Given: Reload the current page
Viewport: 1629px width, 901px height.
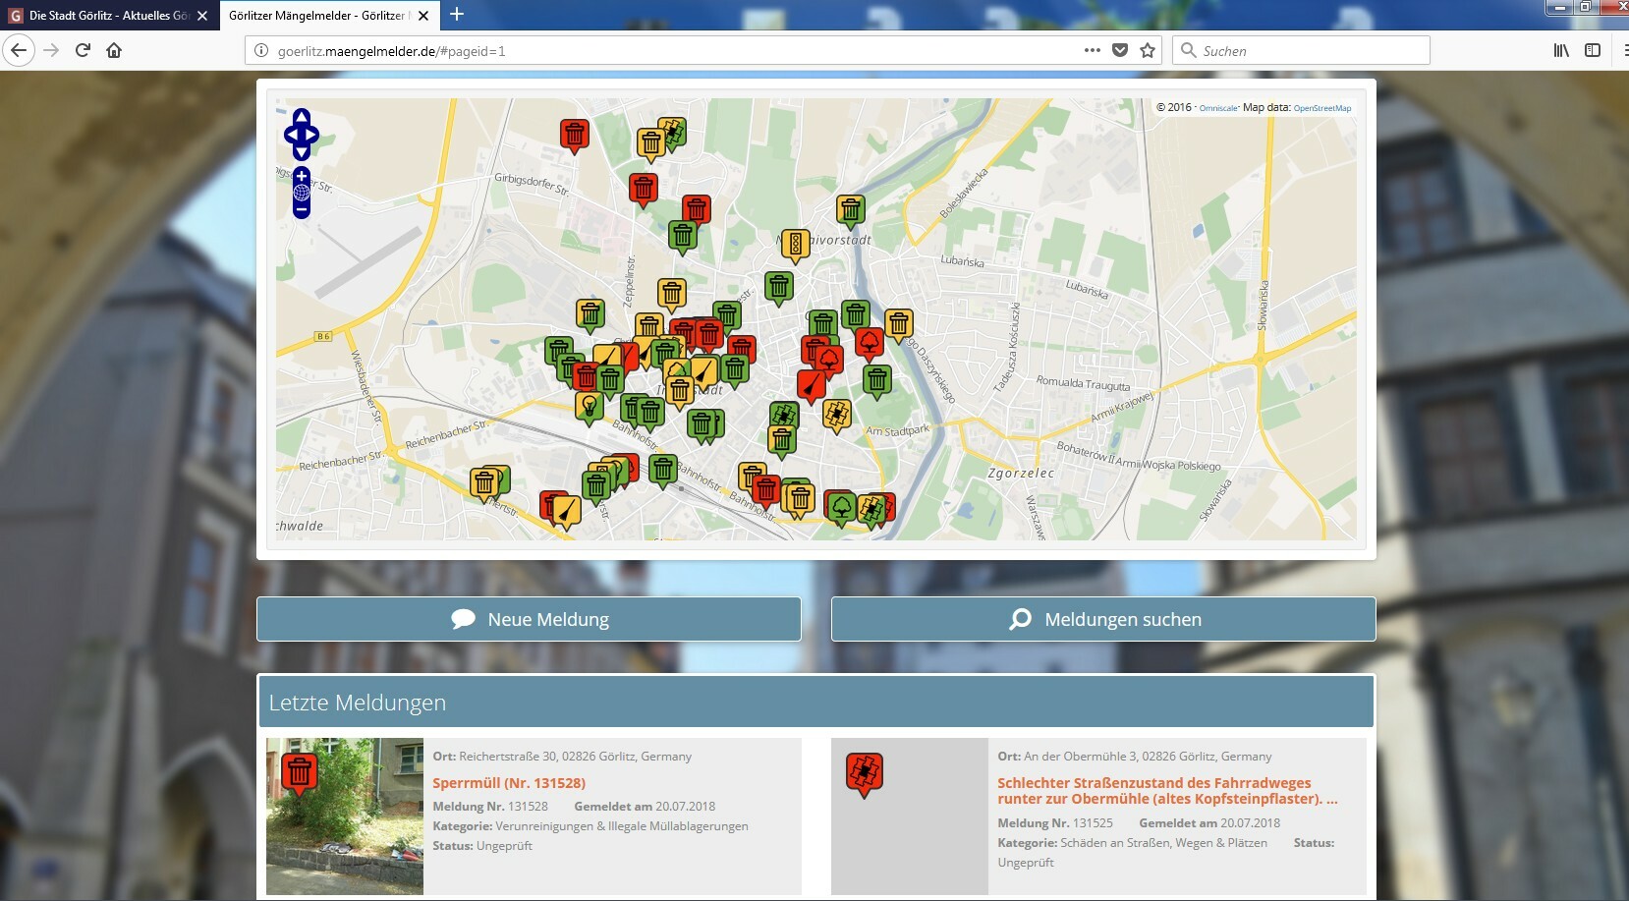Looking at the screenshot, I should pos(84,50).
